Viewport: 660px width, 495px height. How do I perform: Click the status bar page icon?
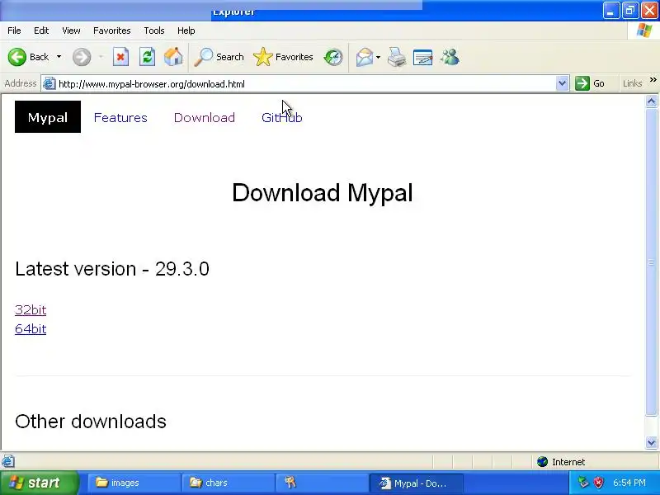tap(8, 461)
